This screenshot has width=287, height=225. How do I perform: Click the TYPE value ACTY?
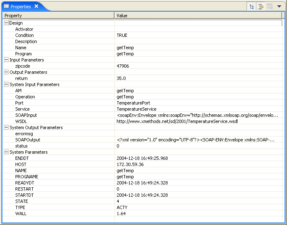coord(122,207)
